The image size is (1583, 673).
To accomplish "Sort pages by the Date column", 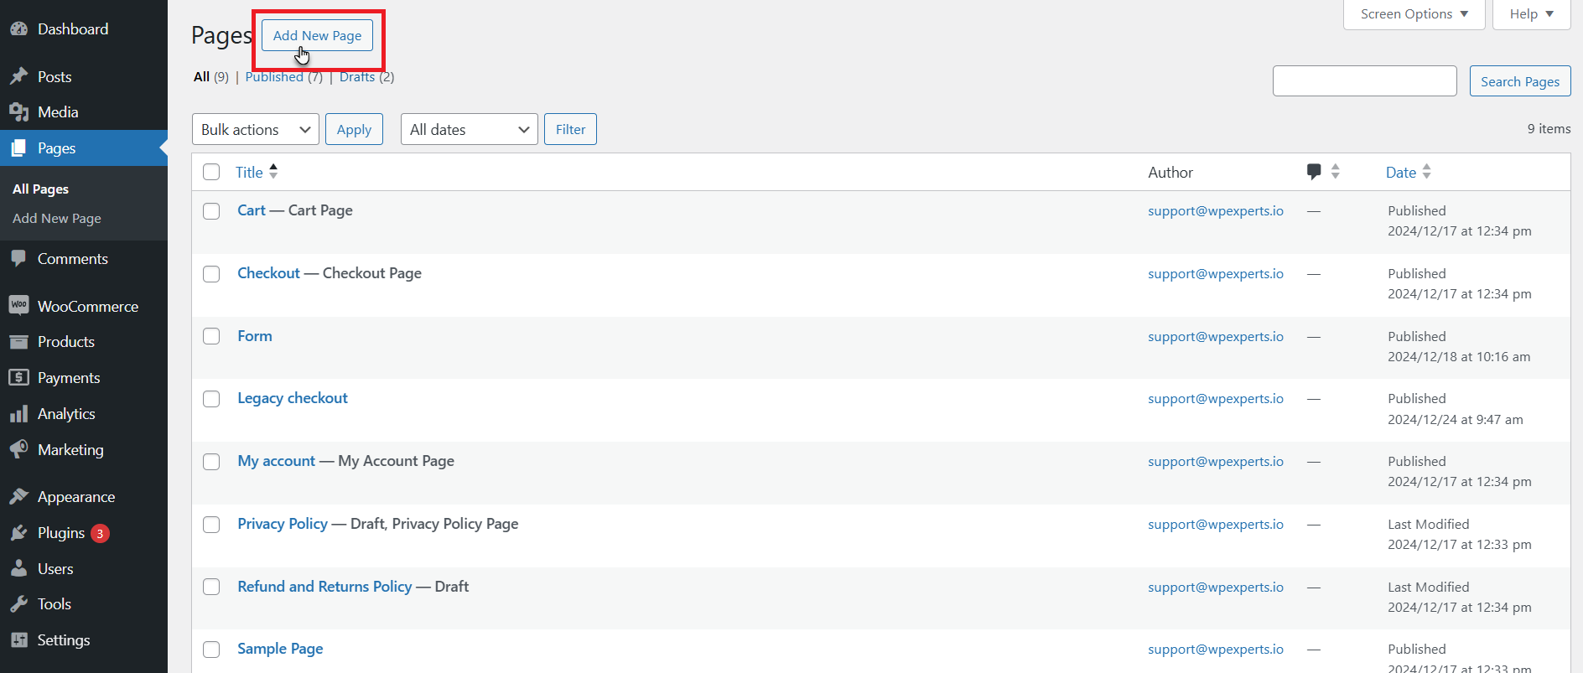I will (x=1409, y=172).
